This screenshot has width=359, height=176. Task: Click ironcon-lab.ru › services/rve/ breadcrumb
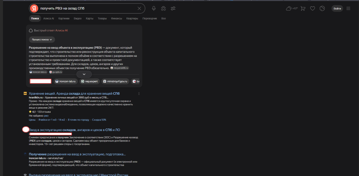pyautogui.click(x=46, y=158)
